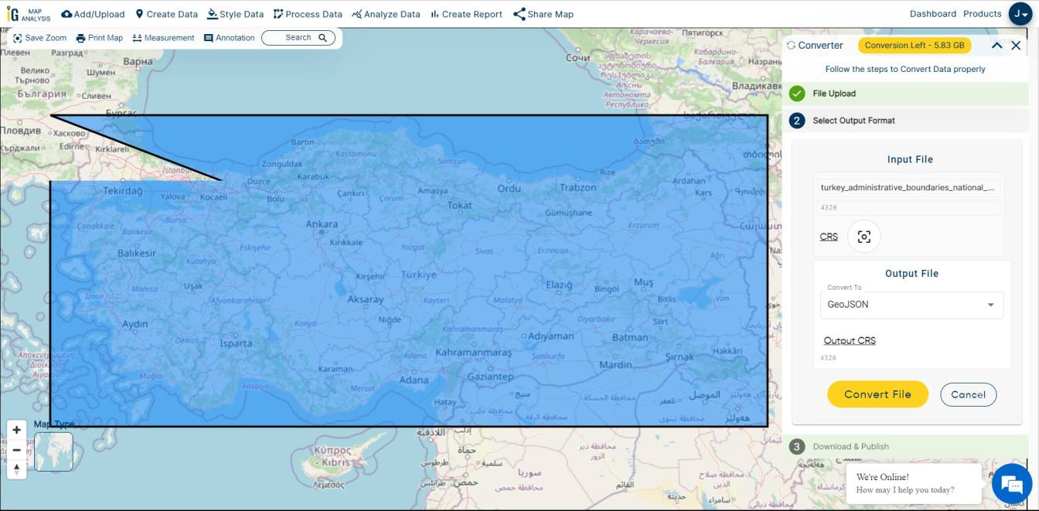Collapse the Converter panel with the chevron
The height and width of the screenshot is (511, 1039).
pyautogui.click(x=996, y=45)
